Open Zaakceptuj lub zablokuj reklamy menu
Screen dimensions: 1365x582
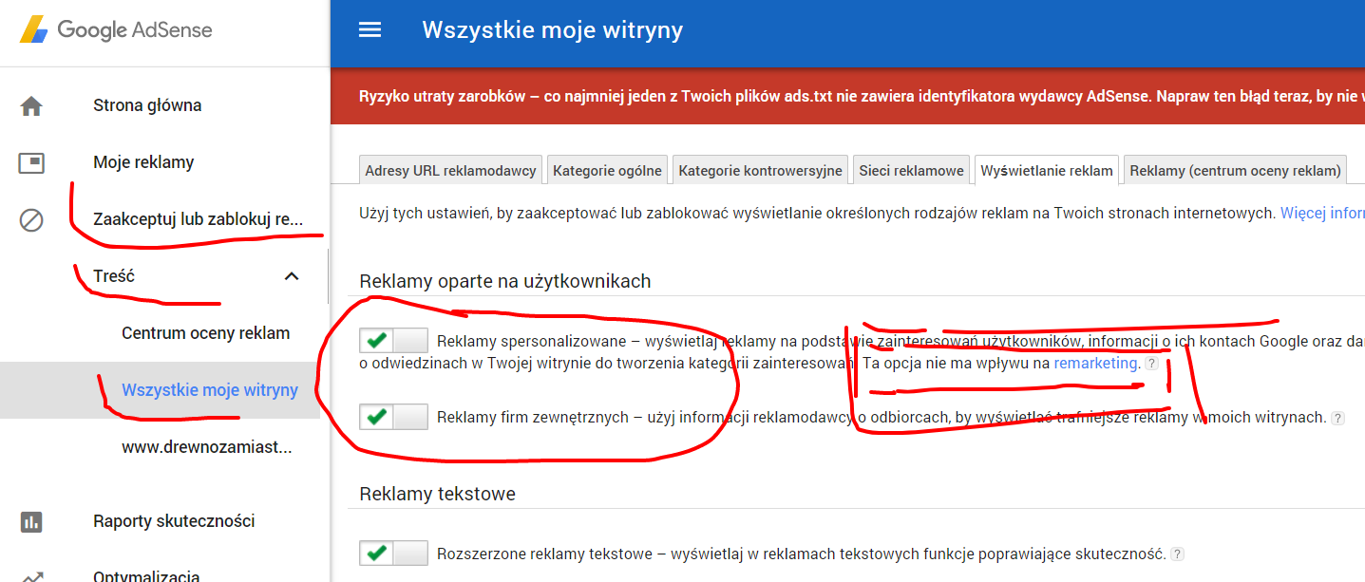[x=198, y=219]
